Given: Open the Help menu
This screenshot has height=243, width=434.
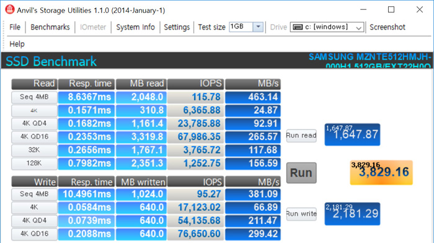Looking at the screenshot, I should coord(17,44).
